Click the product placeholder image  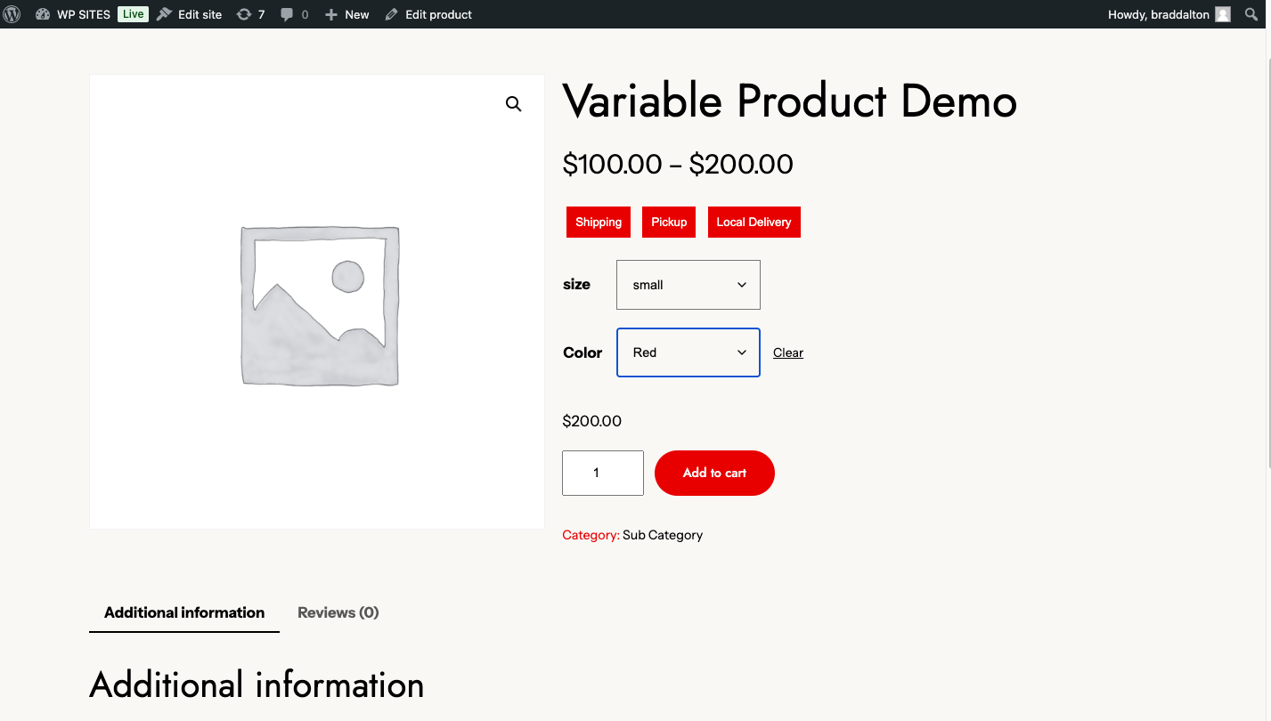(319, 305)
